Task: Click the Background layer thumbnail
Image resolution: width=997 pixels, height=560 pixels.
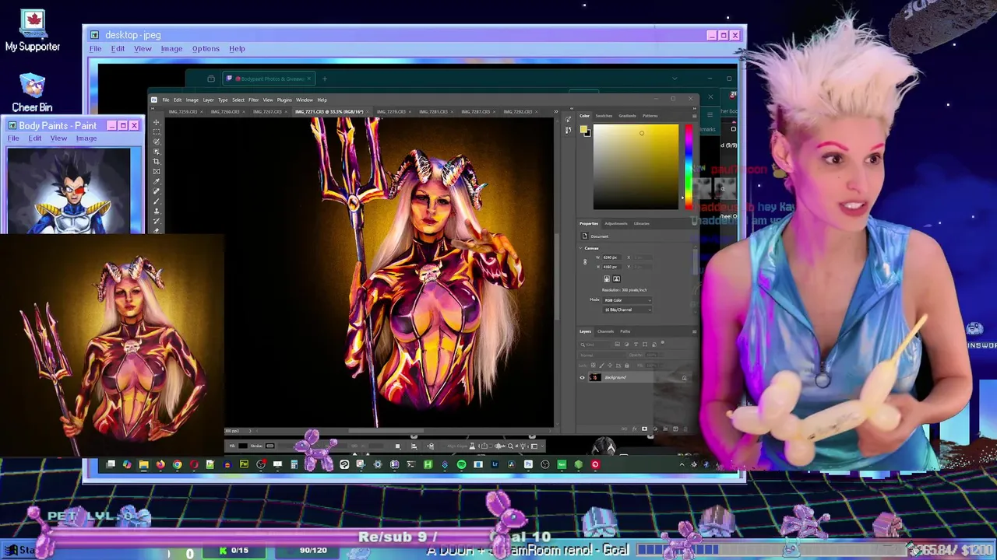Action: (595, 377)
